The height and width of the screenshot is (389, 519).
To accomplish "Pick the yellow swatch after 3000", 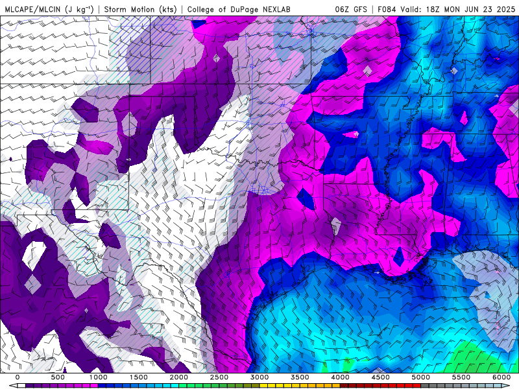I will click(x=263, y=386).
